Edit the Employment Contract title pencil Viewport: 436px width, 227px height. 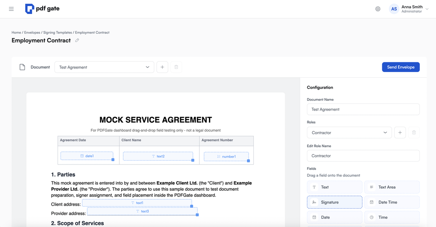77,41
